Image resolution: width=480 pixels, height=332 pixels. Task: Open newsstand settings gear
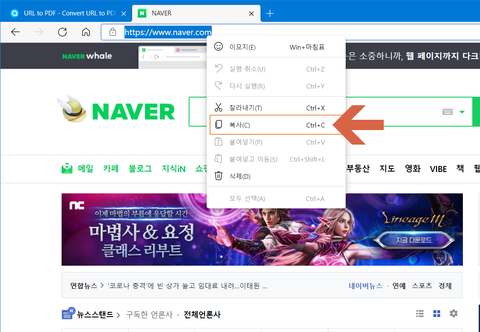[453, 313]
